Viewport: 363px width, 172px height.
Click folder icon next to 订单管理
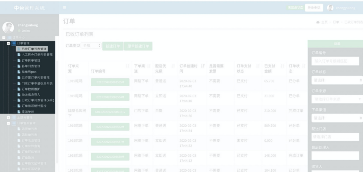14,43
